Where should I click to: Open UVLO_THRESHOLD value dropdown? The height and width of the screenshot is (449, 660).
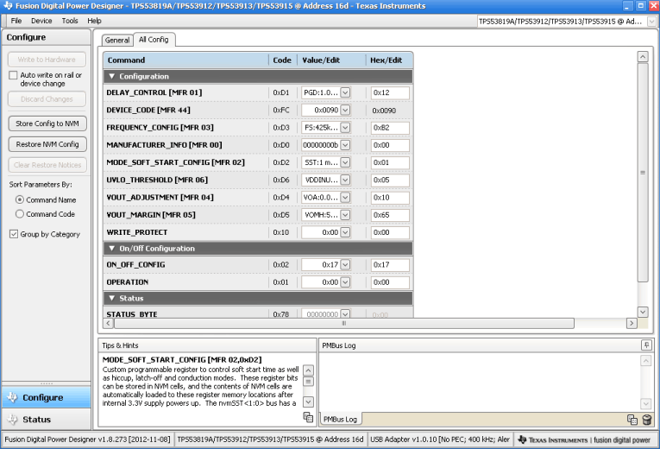click(x=345, y=180)
